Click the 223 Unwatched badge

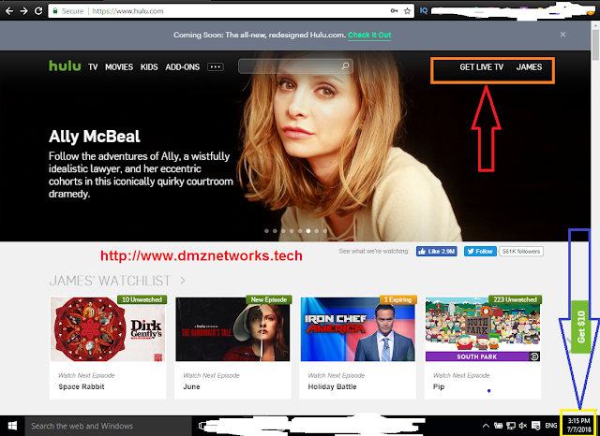[x=515, y=299]
